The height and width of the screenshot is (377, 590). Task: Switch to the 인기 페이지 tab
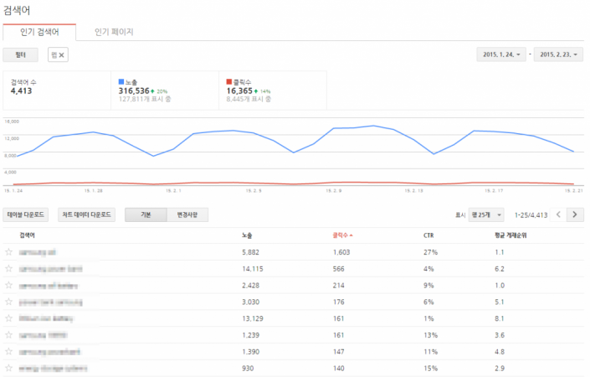114,32
